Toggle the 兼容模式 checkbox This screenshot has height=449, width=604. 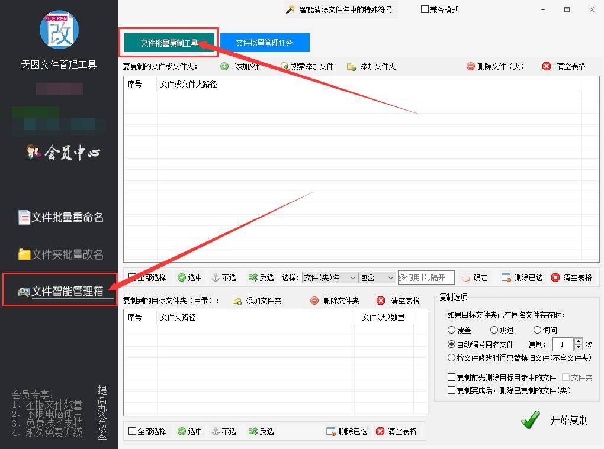pyautogui.click(x=425, y=9)
